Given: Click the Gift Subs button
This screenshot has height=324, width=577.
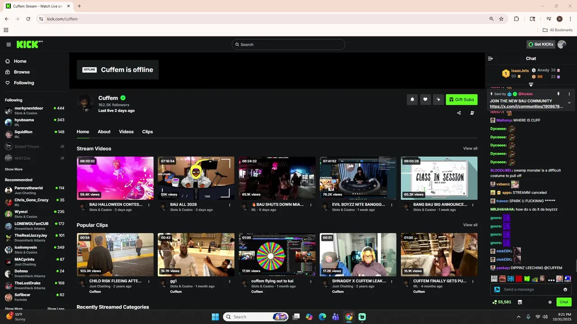Looking at the screenshot, I should point(462,99).
